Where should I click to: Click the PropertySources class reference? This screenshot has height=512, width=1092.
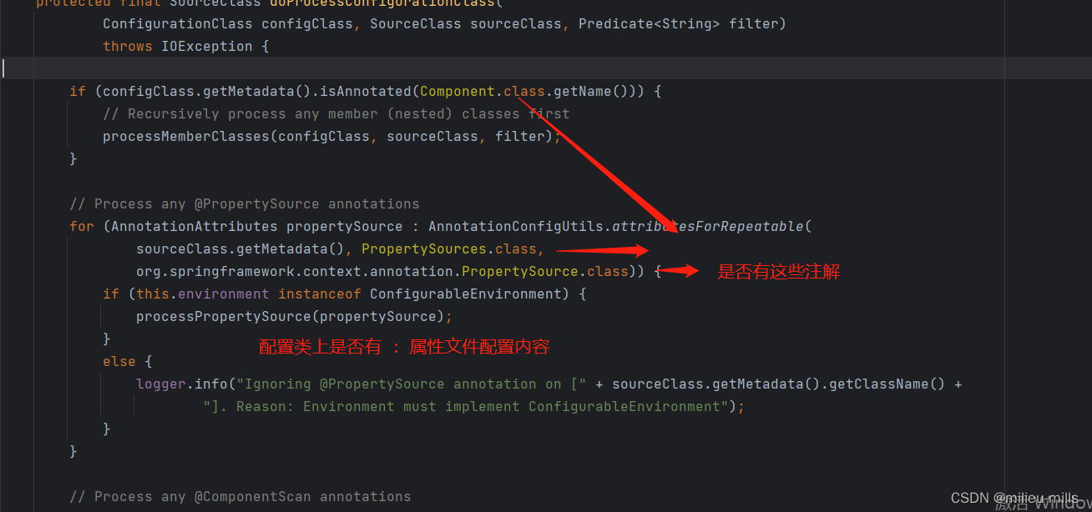423,248
